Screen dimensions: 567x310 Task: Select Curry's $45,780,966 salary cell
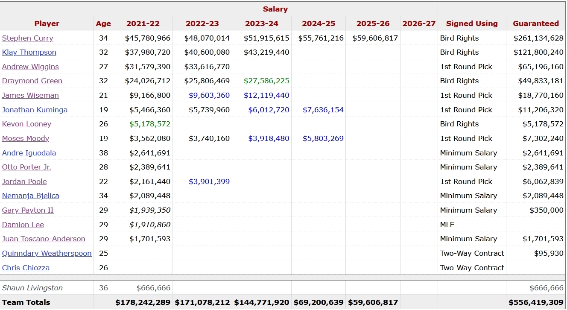pyautogui.click(x=148, y=38)
